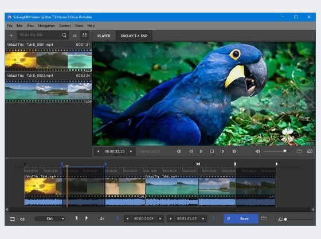Increase fragment start time 00:00:29;04
Screen dimensions: 321x239
point(160,219)
